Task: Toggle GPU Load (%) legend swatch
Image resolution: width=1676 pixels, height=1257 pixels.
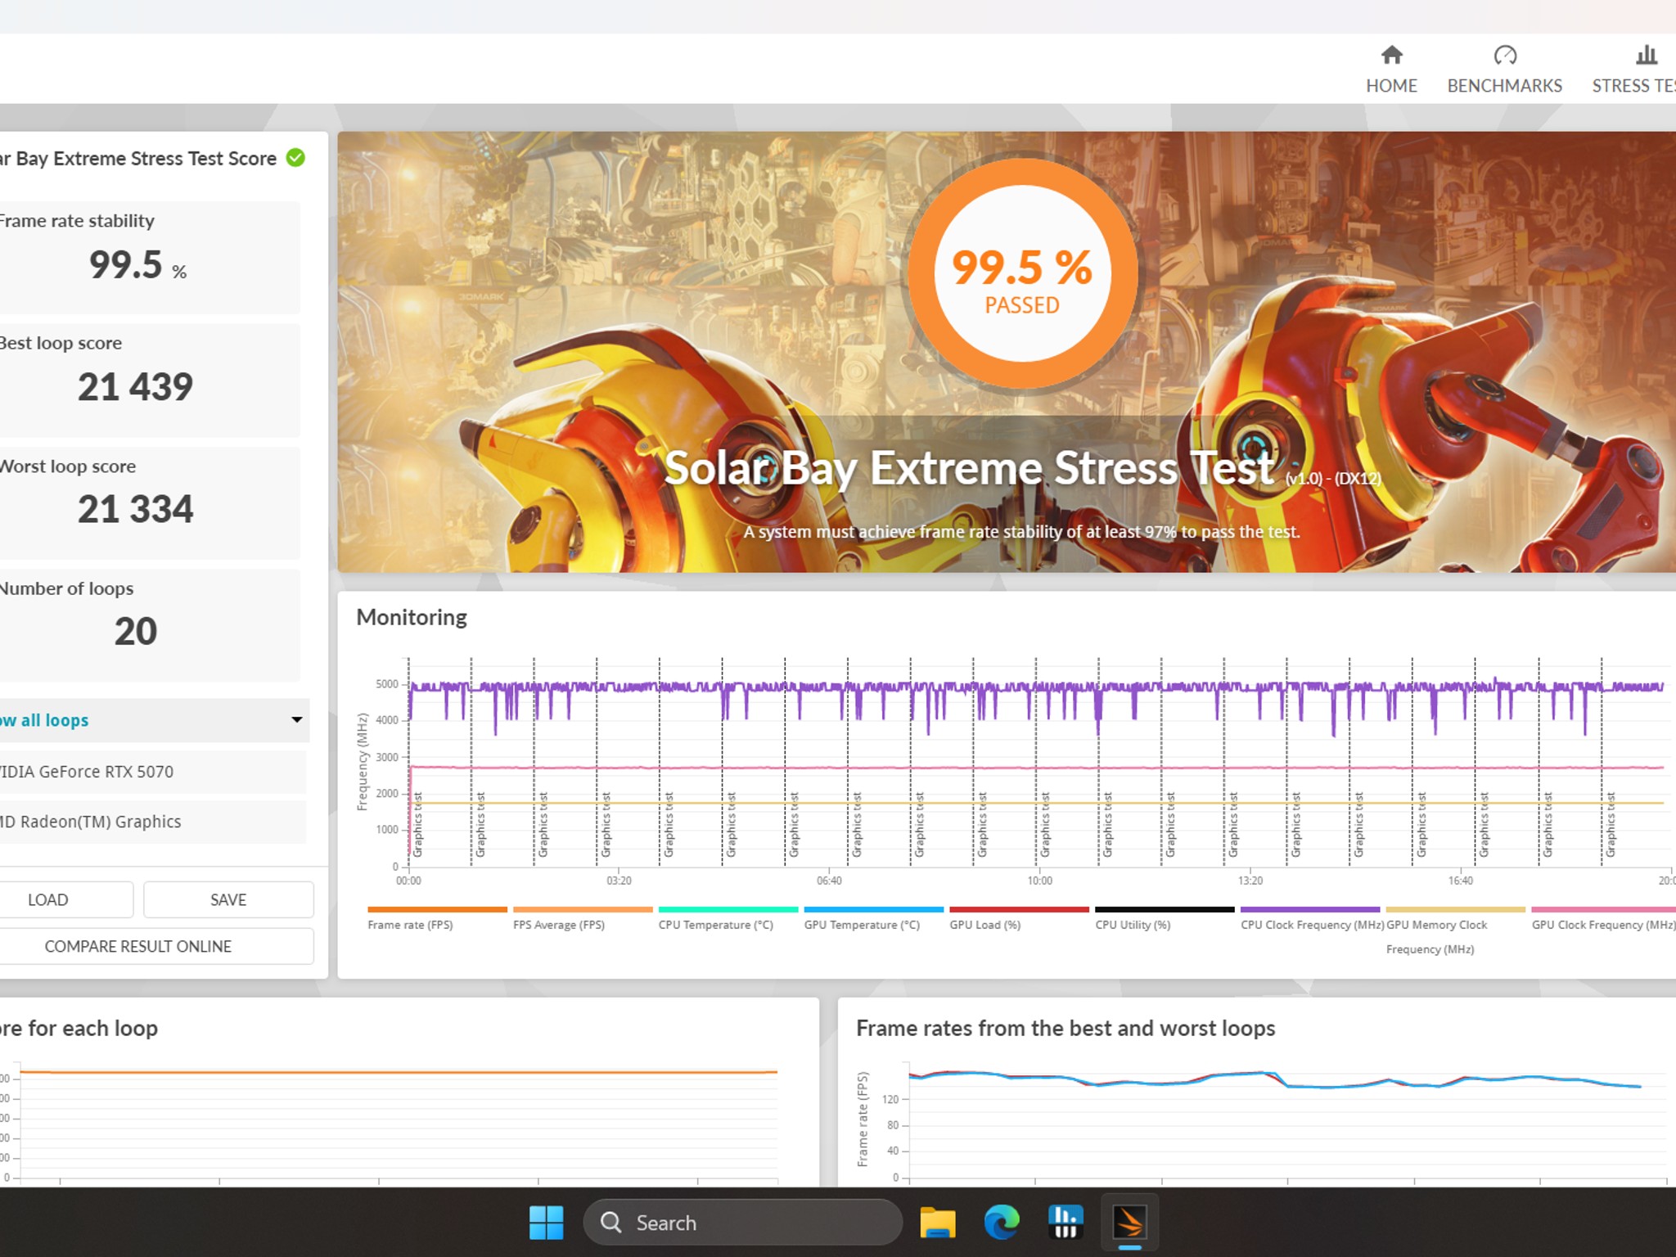Action: pos(1020,909)
